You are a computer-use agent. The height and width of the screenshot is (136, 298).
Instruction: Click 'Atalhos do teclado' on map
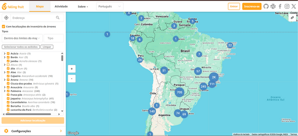click(241, 134)
